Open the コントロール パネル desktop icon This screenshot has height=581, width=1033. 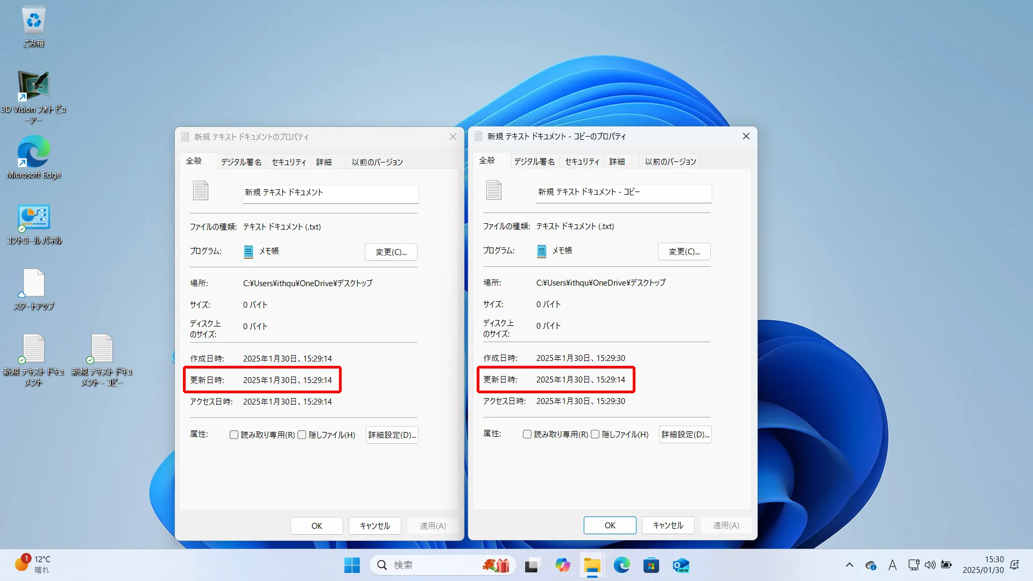pyautogui.click(x=33, y=224)
